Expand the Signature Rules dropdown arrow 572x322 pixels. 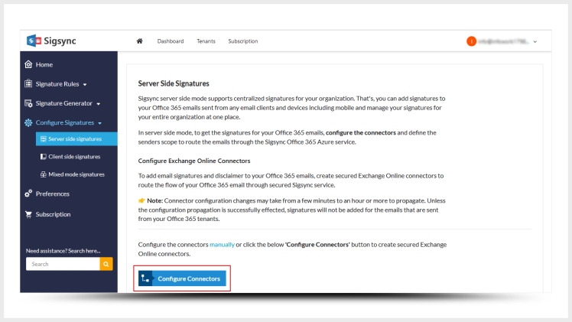pos(85,84)
